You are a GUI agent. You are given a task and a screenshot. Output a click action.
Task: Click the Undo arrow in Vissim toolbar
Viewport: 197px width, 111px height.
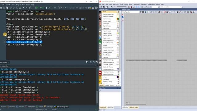112,7
